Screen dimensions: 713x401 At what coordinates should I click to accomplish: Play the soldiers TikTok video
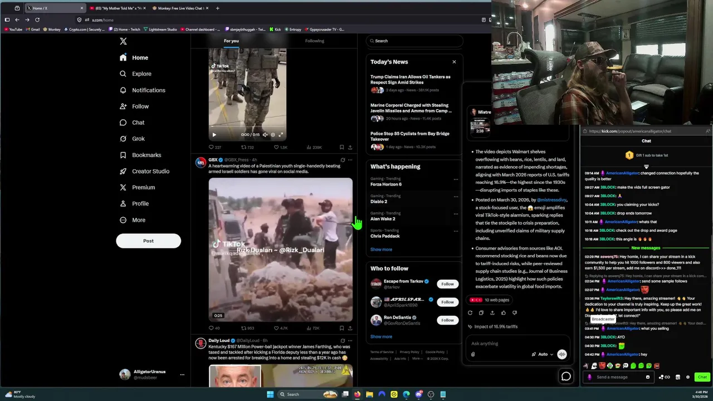(x=214, y=134)
